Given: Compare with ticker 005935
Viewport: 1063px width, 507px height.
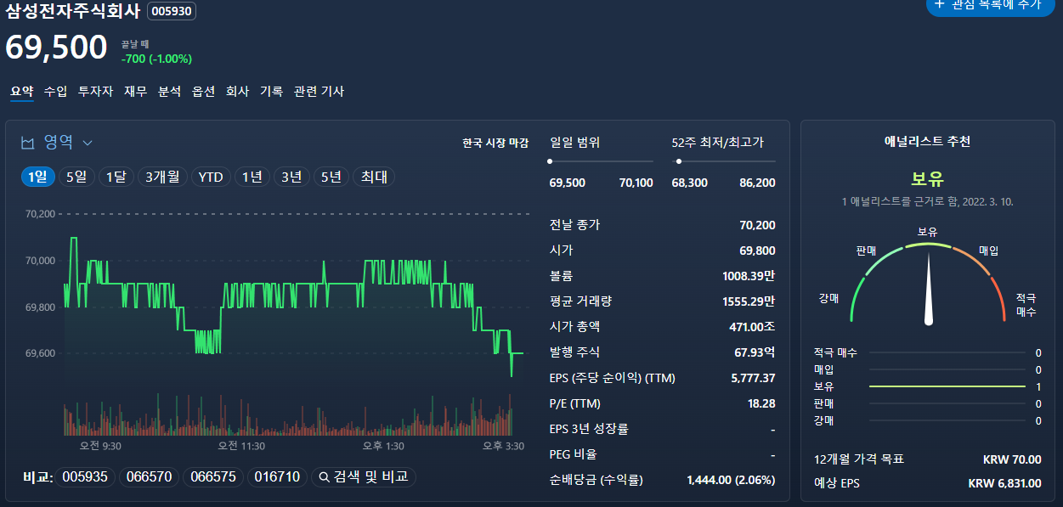Looking at the screenshot, I should 85,477.
